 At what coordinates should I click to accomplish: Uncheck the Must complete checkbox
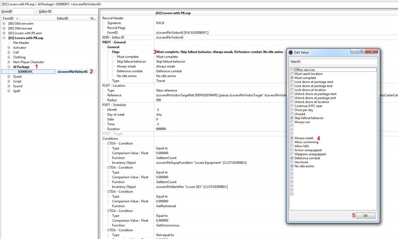pos(292,78)
